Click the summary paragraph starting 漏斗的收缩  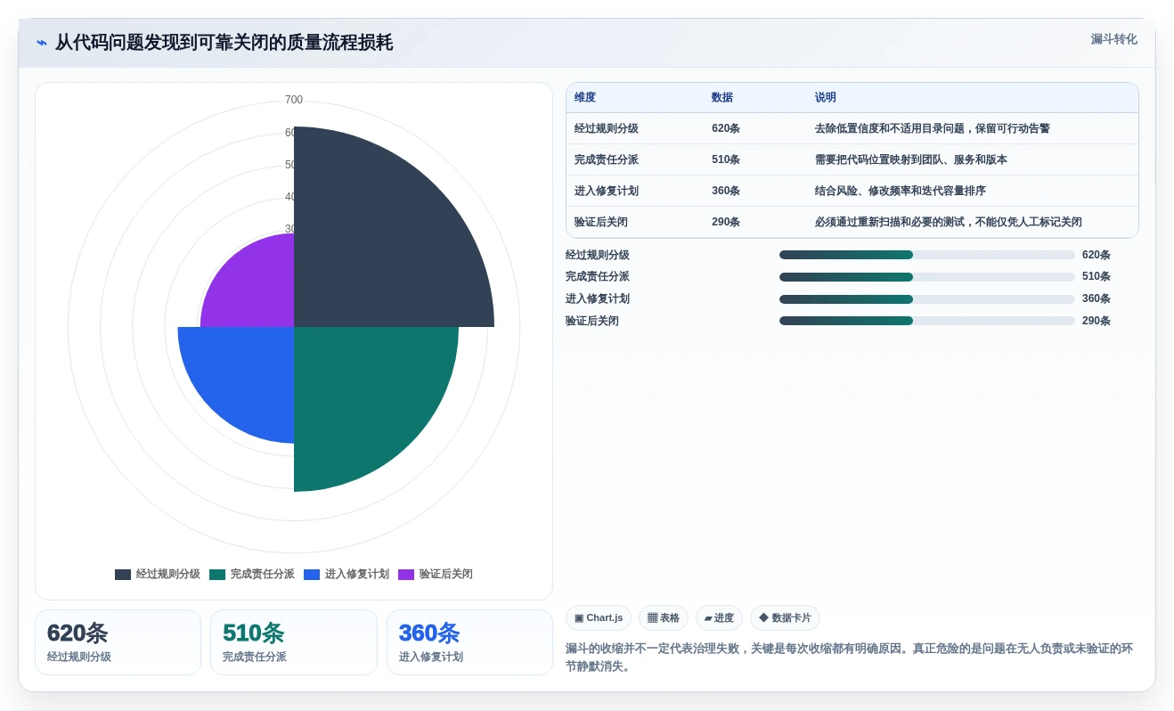pos(849,658)
